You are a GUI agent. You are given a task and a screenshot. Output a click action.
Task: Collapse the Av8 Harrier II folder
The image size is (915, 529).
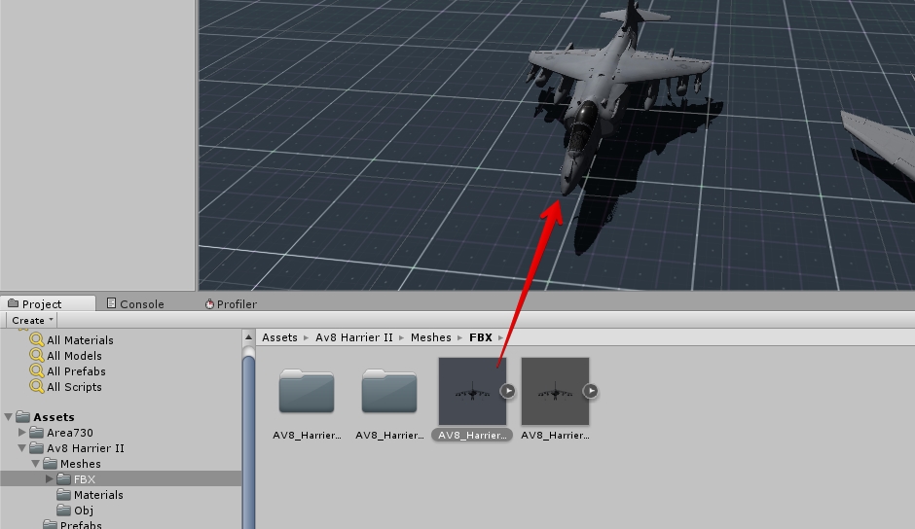21,448
